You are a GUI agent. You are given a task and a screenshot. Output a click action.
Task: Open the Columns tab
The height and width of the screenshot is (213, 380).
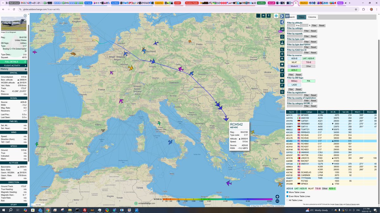(312, 17)
